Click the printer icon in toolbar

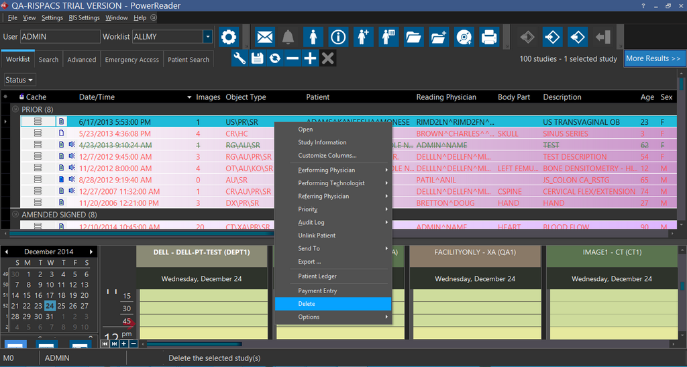click(x=489, y=37)
